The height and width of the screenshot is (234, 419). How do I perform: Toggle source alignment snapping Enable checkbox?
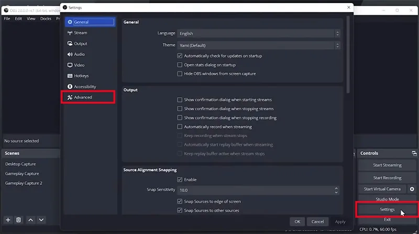coord(180,180)
